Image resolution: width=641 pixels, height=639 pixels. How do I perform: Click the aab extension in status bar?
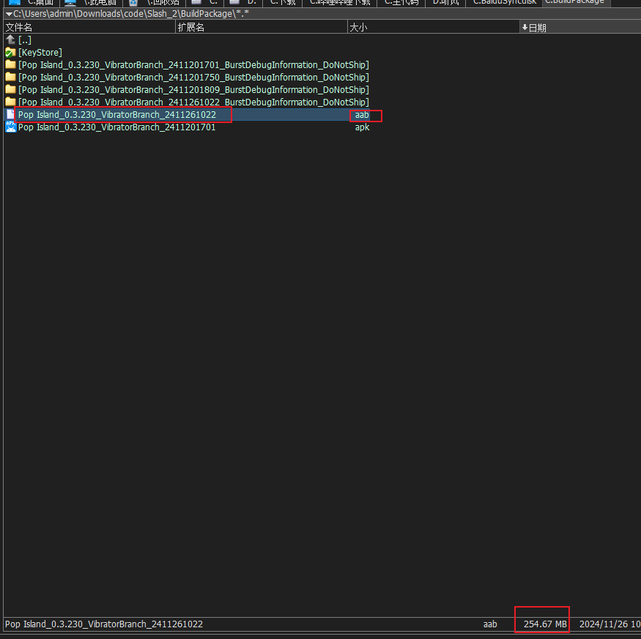(490, 624)
